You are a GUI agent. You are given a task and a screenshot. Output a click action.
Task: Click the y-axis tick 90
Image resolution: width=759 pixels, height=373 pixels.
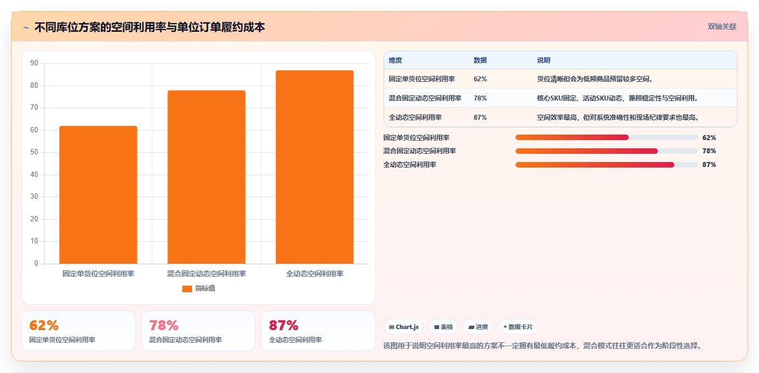[x=34, y=63]
